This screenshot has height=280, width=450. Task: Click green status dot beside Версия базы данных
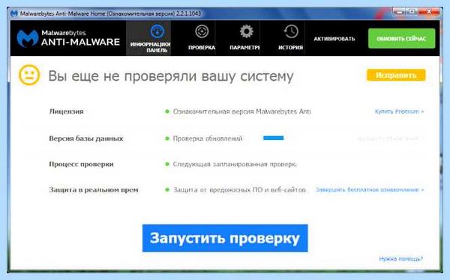tap(167, 139)
